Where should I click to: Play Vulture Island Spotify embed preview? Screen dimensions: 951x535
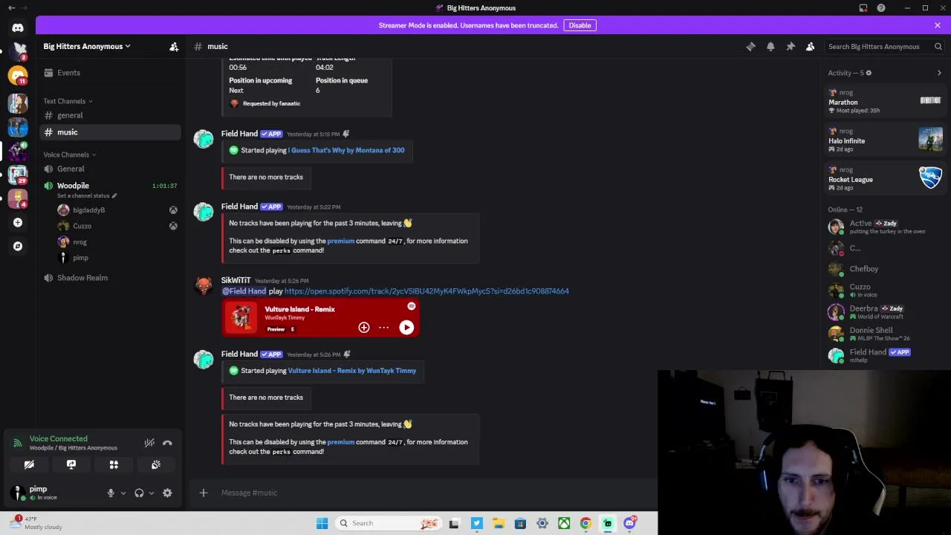pyautogui.click(x=406, y=328)
